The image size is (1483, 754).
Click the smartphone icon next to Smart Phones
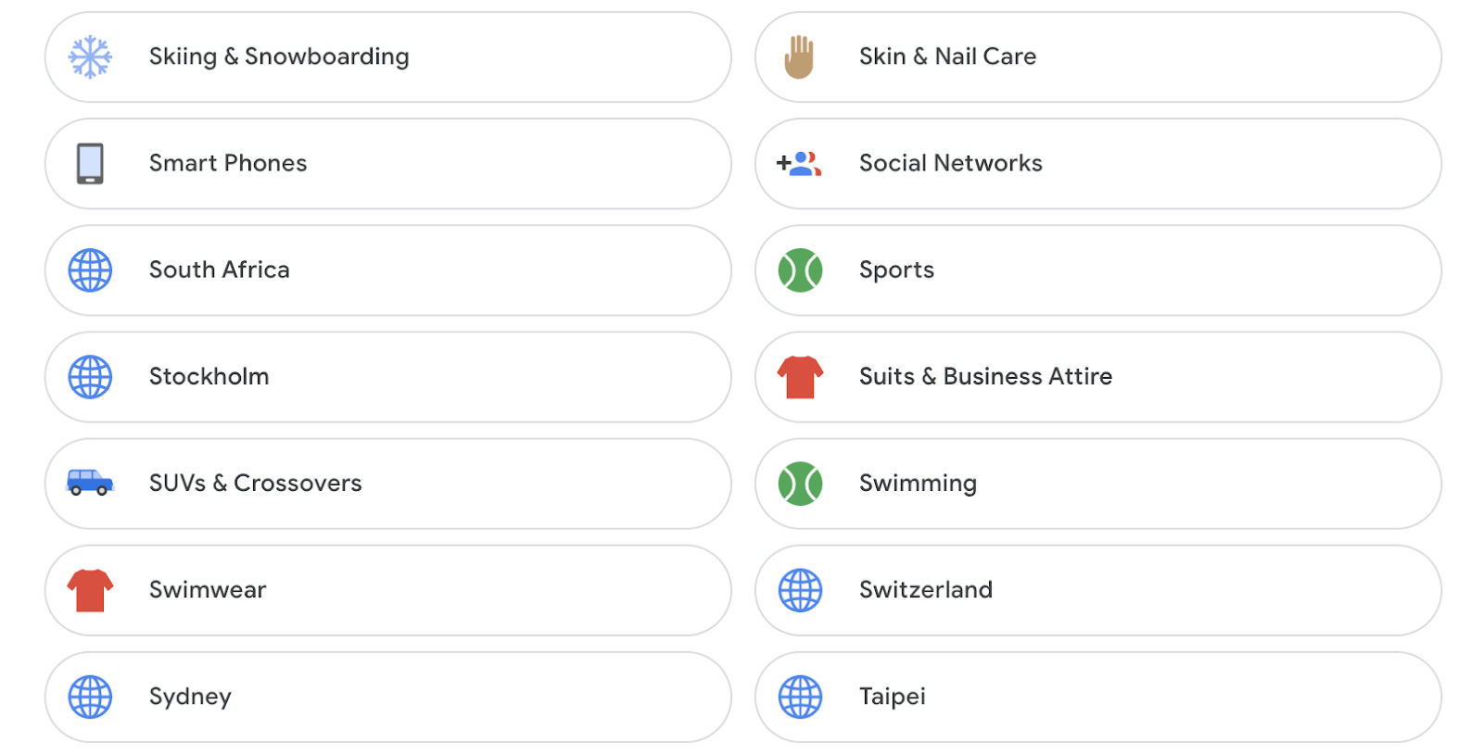coord(90,163)
